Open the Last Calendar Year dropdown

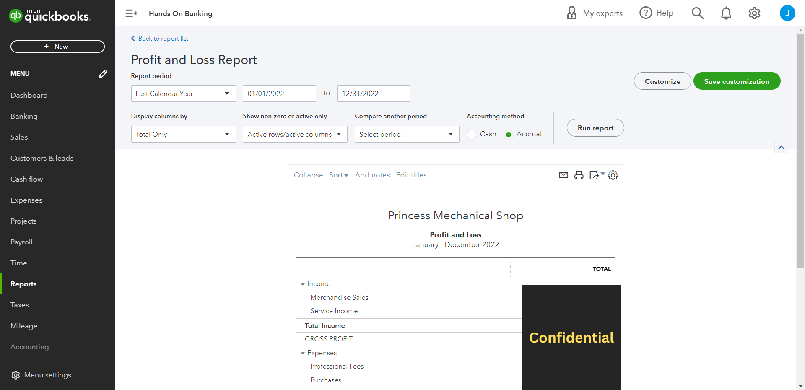[183, 94]
